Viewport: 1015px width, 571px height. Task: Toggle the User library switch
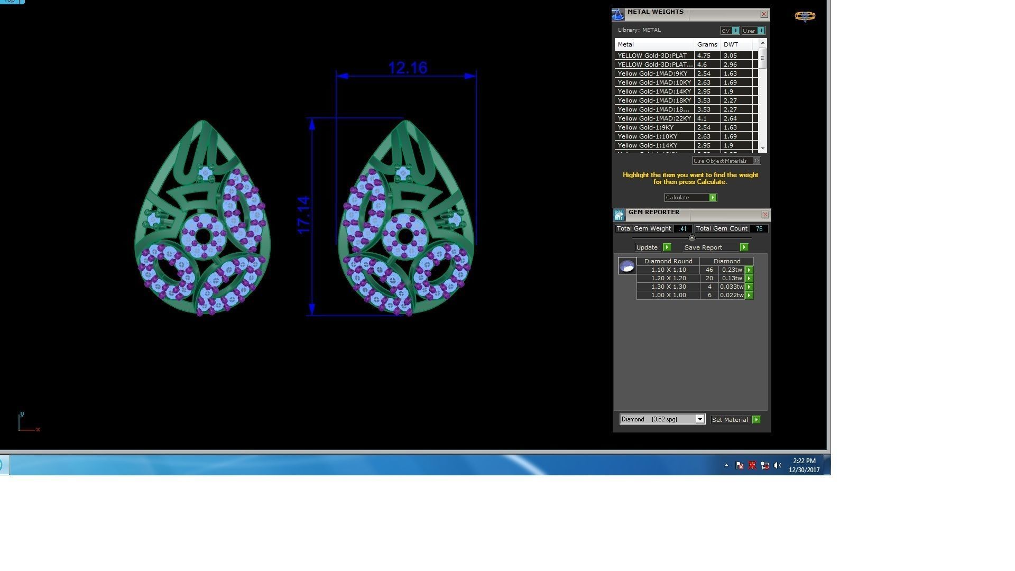(761, 31)
